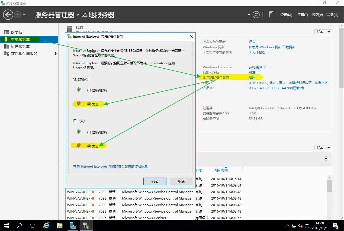Image resolution: width=344 pixels, height=231 pixels.
Task: Select 用户 启用(推荐) radio button
Action: pyautogui.click(x=89, y=133)
